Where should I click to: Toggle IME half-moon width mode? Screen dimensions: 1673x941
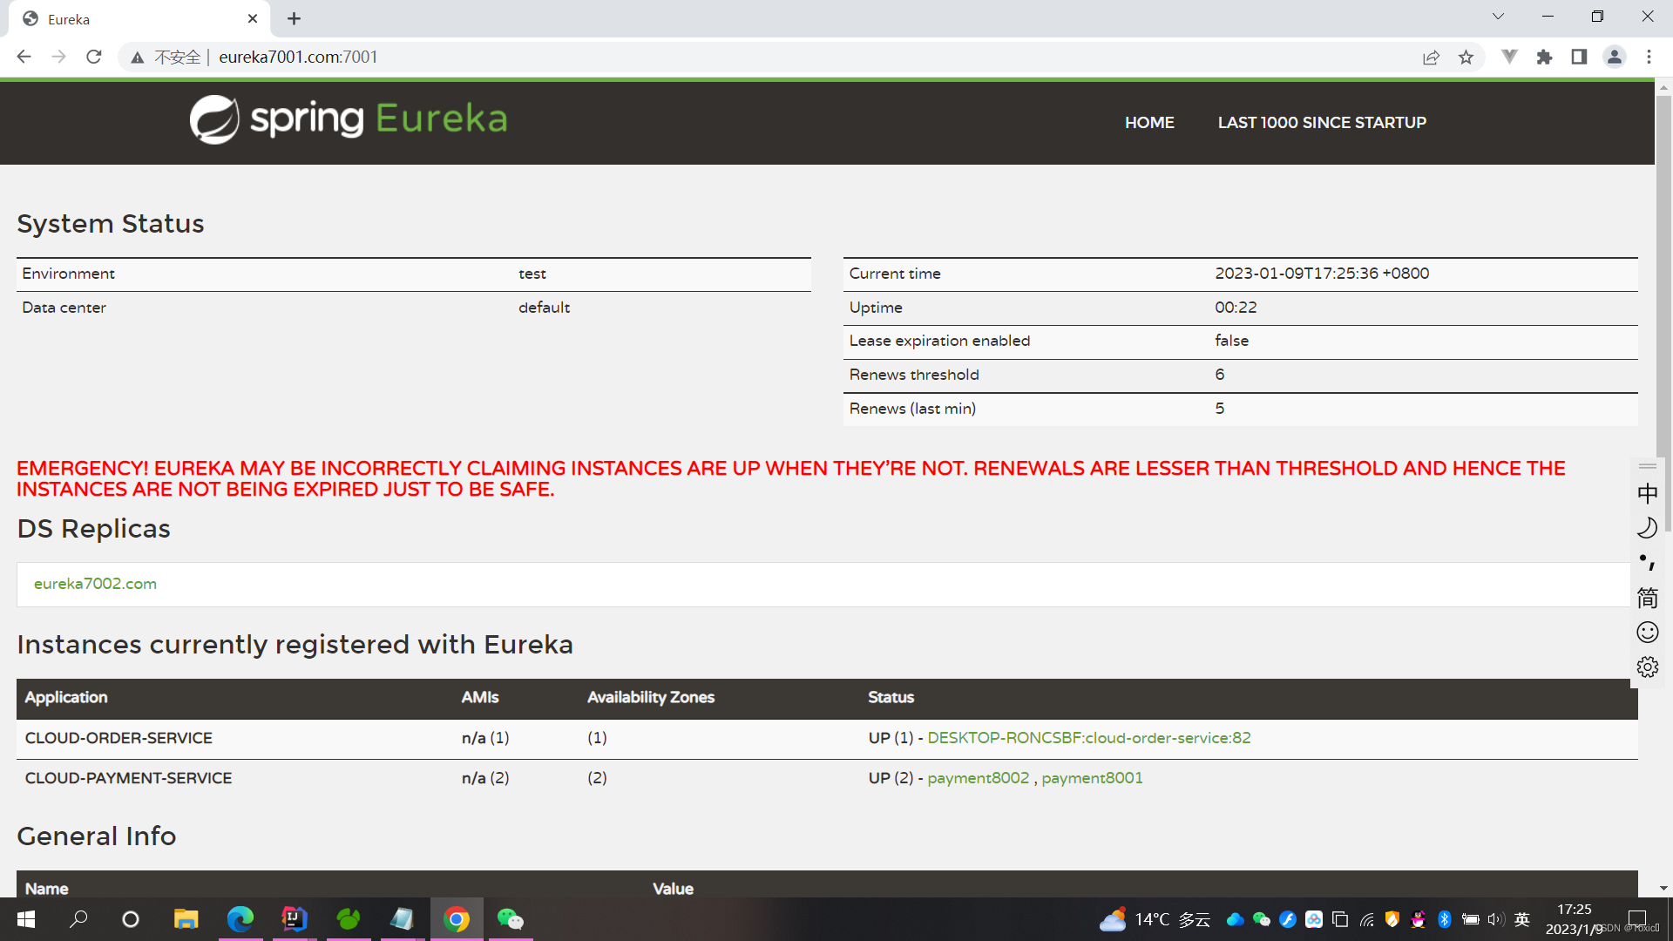1647,528
